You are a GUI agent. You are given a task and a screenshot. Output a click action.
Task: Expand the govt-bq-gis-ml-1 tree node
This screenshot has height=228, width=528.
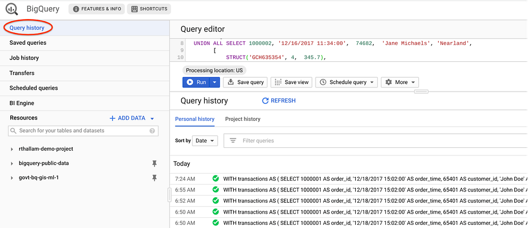12,178
